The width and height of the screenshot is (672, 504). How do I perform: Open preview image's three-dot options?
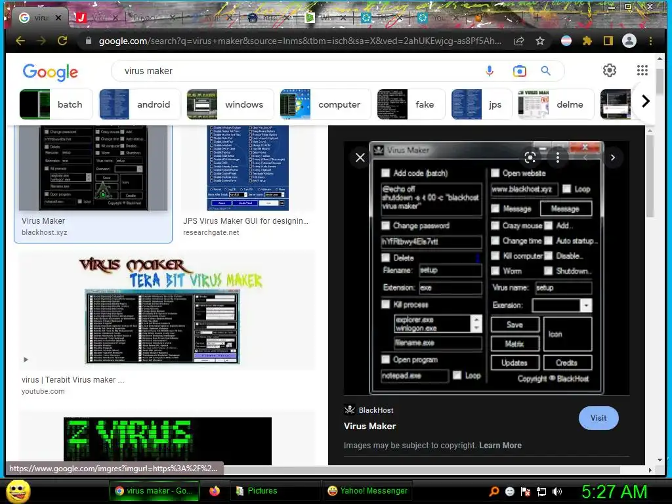coord(558,157)
